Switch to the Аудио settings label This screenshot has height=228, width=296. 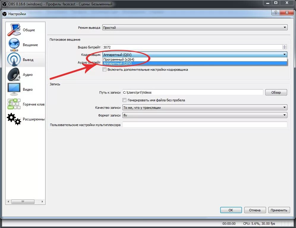pyautogui.click(x=28, y=75)
